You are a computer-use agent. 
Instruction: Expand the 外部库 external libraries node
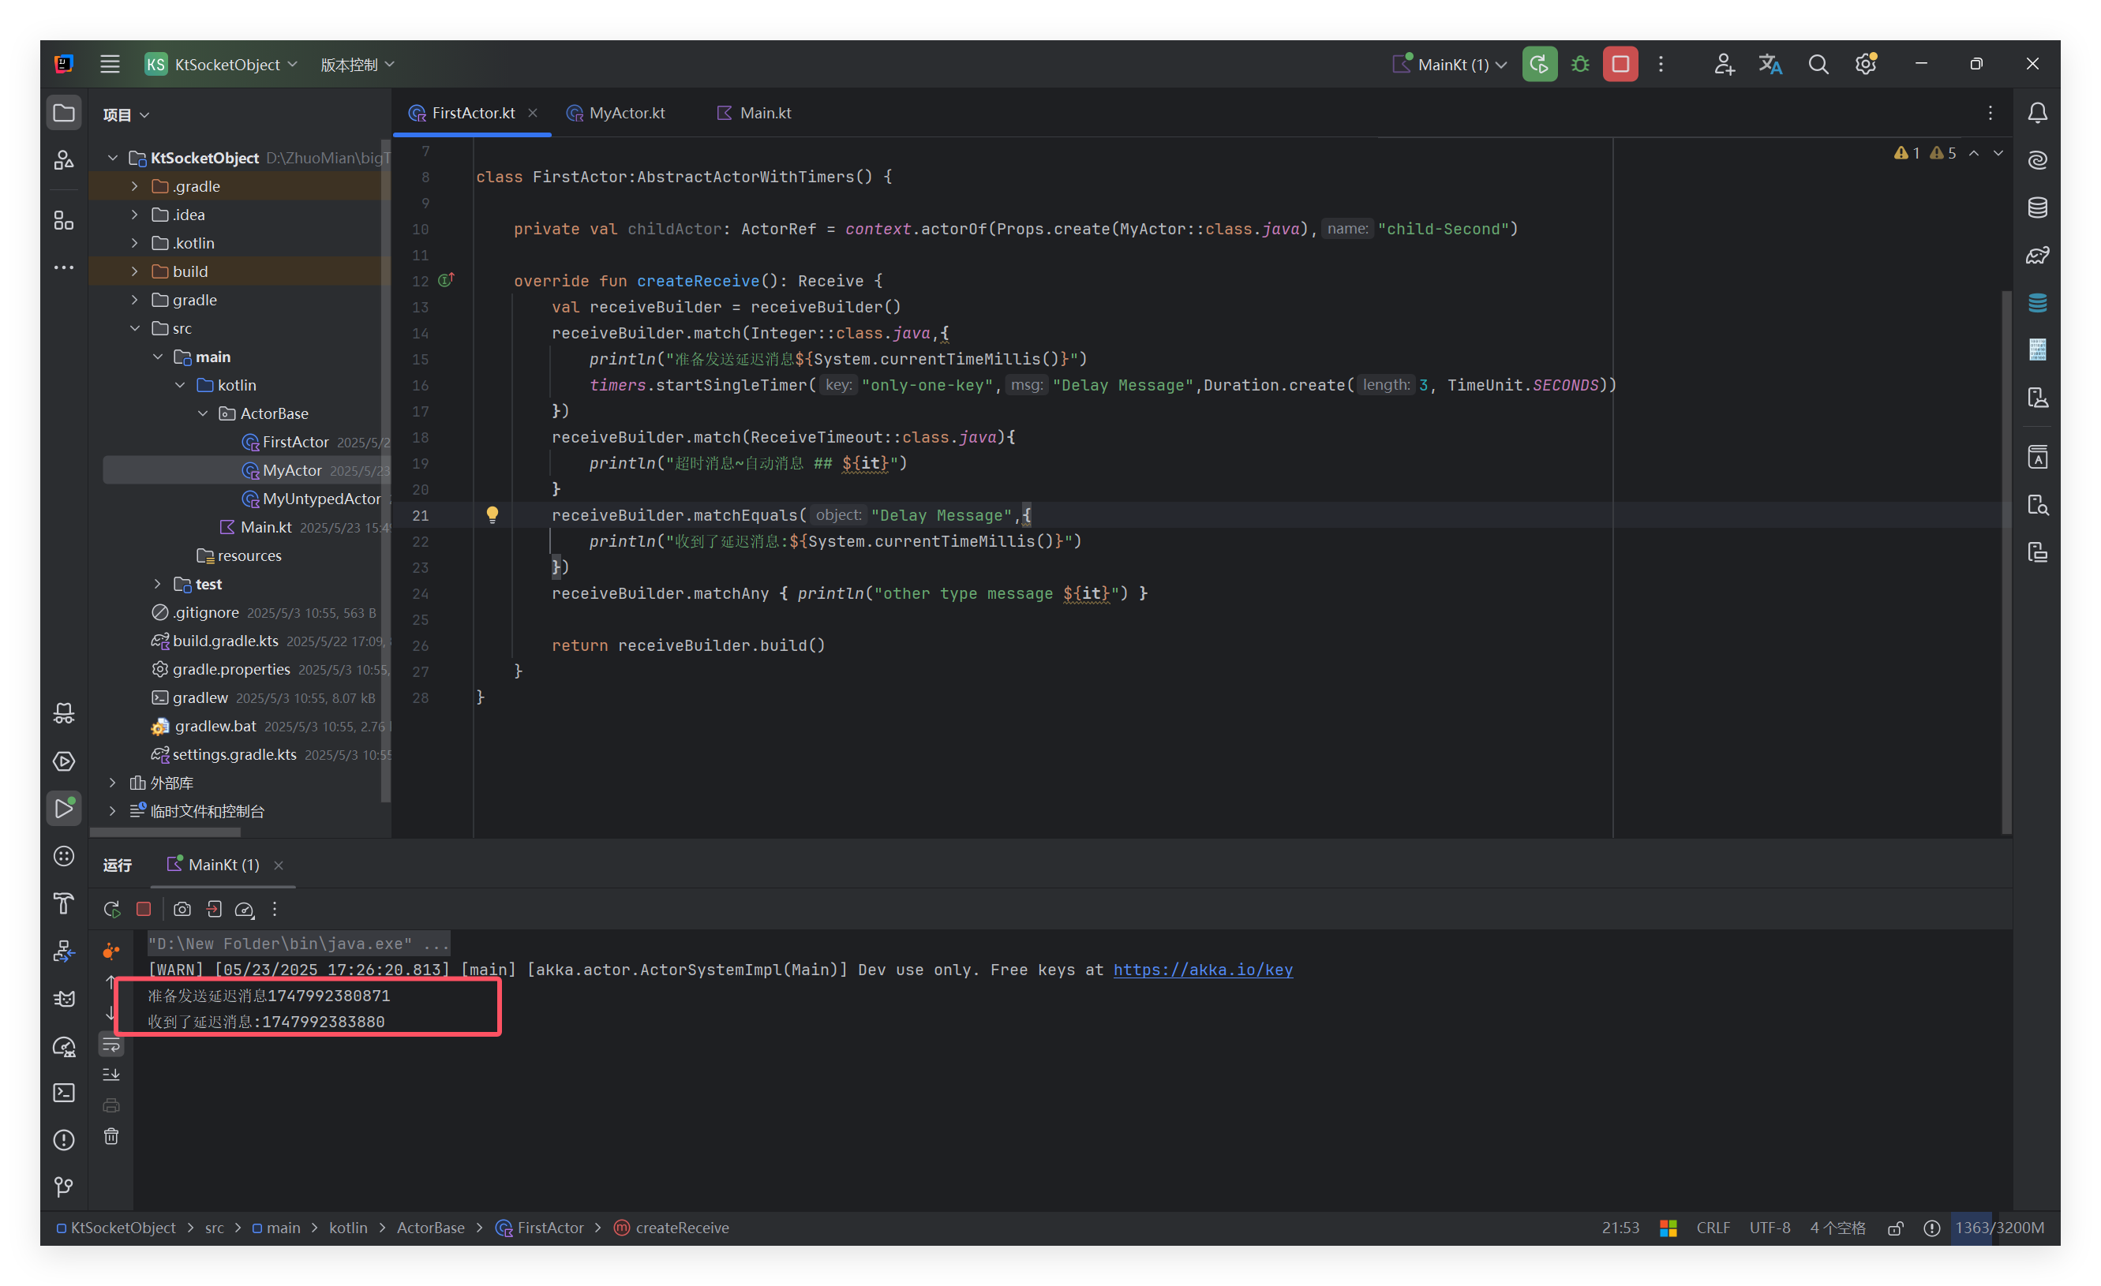pos(113,783)
